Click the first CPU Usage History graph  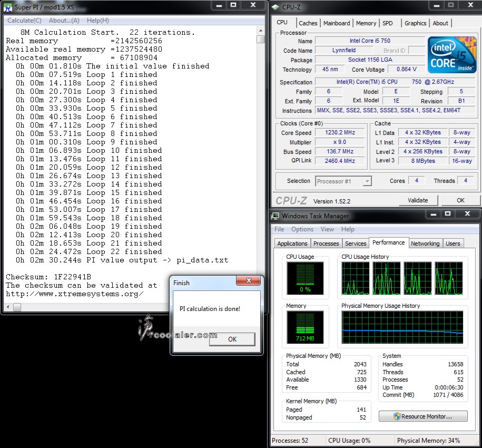click(356, 278)
